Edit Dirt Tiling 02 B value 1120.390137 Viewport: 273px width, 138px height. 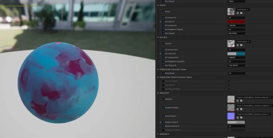tap(236, 65)
